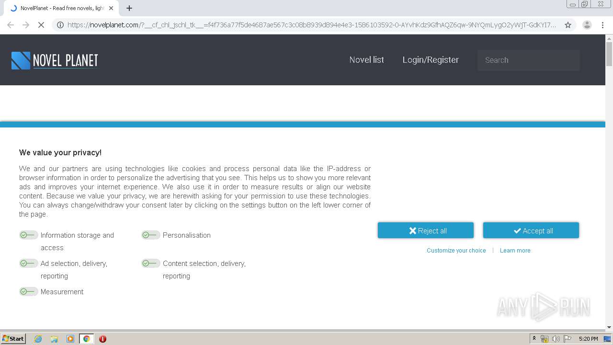613x345 pixels.
Task: Open the Chrome three-dot menu
Action: (x=602, y=25)
